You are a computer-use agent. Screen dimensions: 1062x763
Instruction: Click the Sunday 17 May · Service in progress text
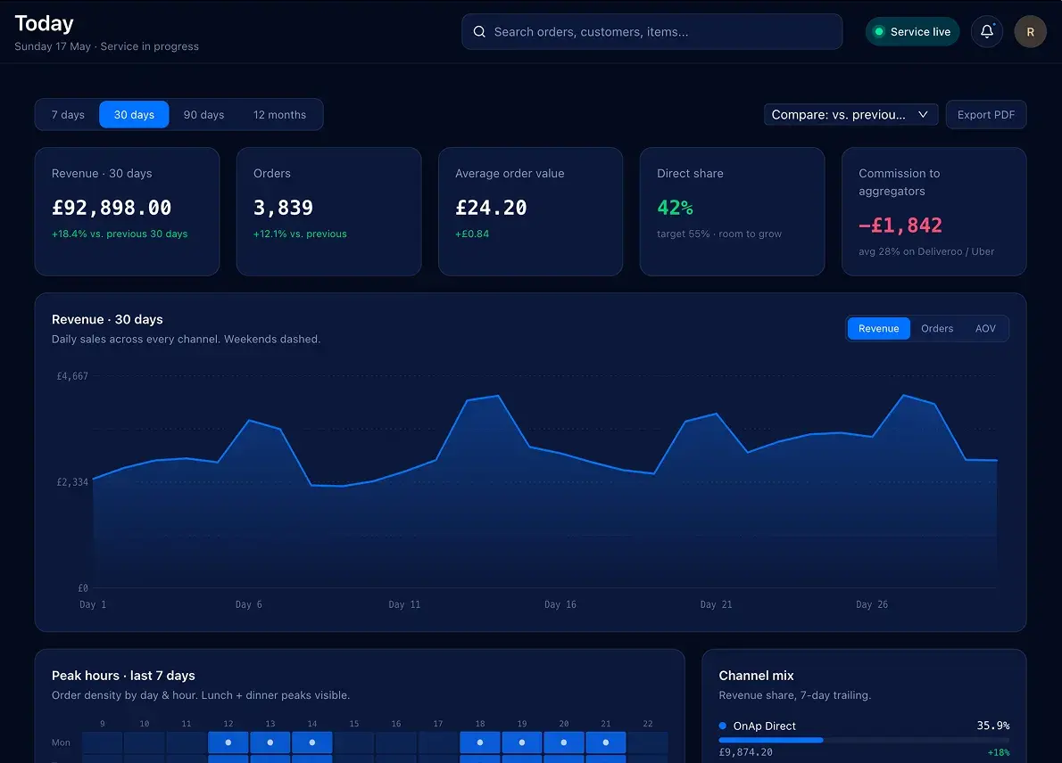coord(106,46)
